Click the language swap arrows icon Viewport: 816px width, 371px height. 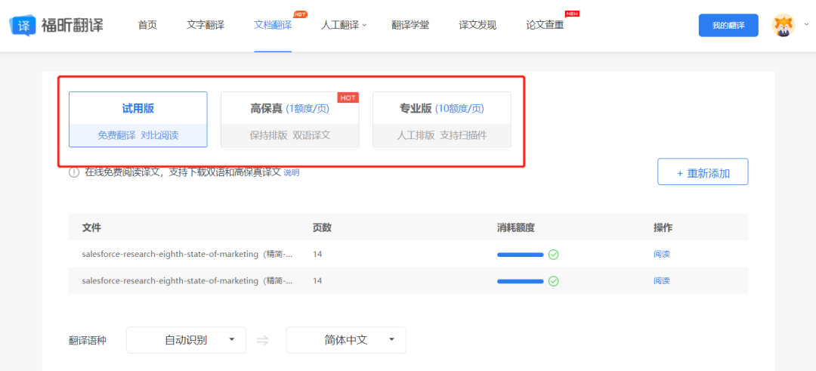click(264, 340)
